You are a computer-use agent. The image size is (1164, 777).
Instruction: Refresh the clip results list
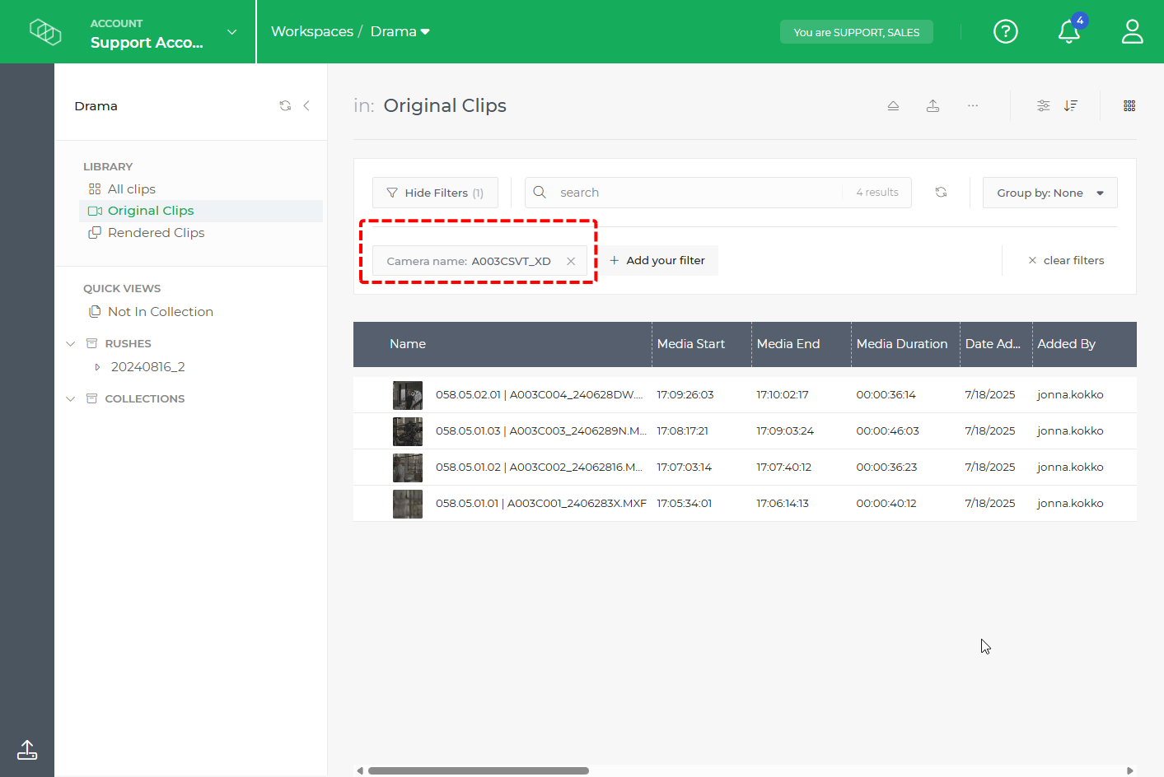941,193
